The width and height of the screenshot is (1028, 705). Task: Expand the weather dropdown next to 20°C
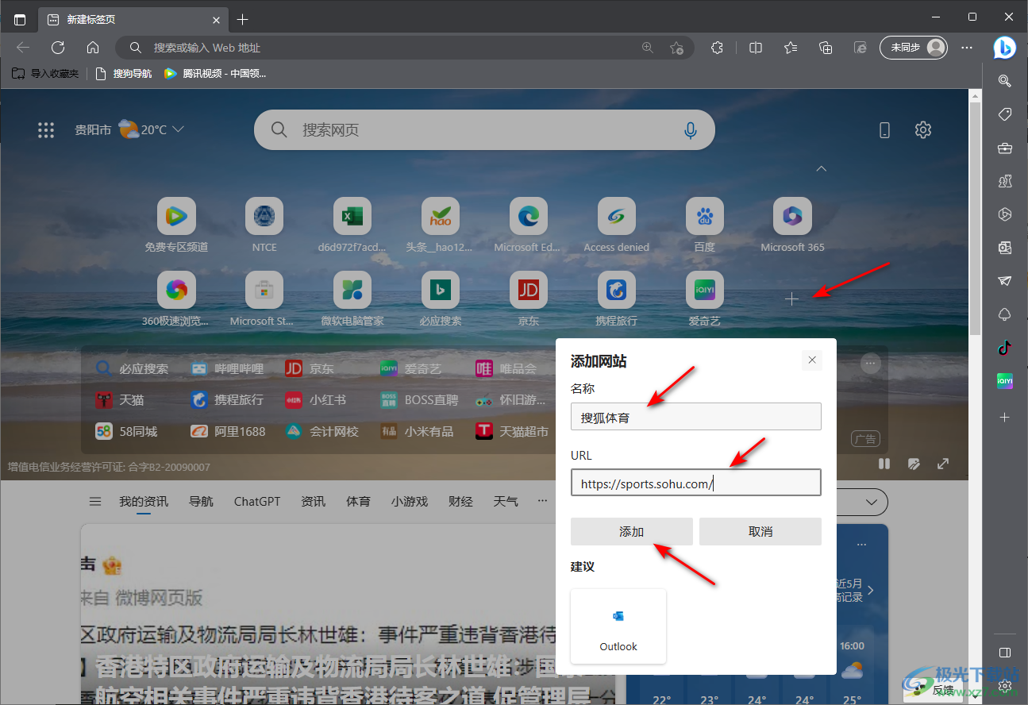point(179,129)
